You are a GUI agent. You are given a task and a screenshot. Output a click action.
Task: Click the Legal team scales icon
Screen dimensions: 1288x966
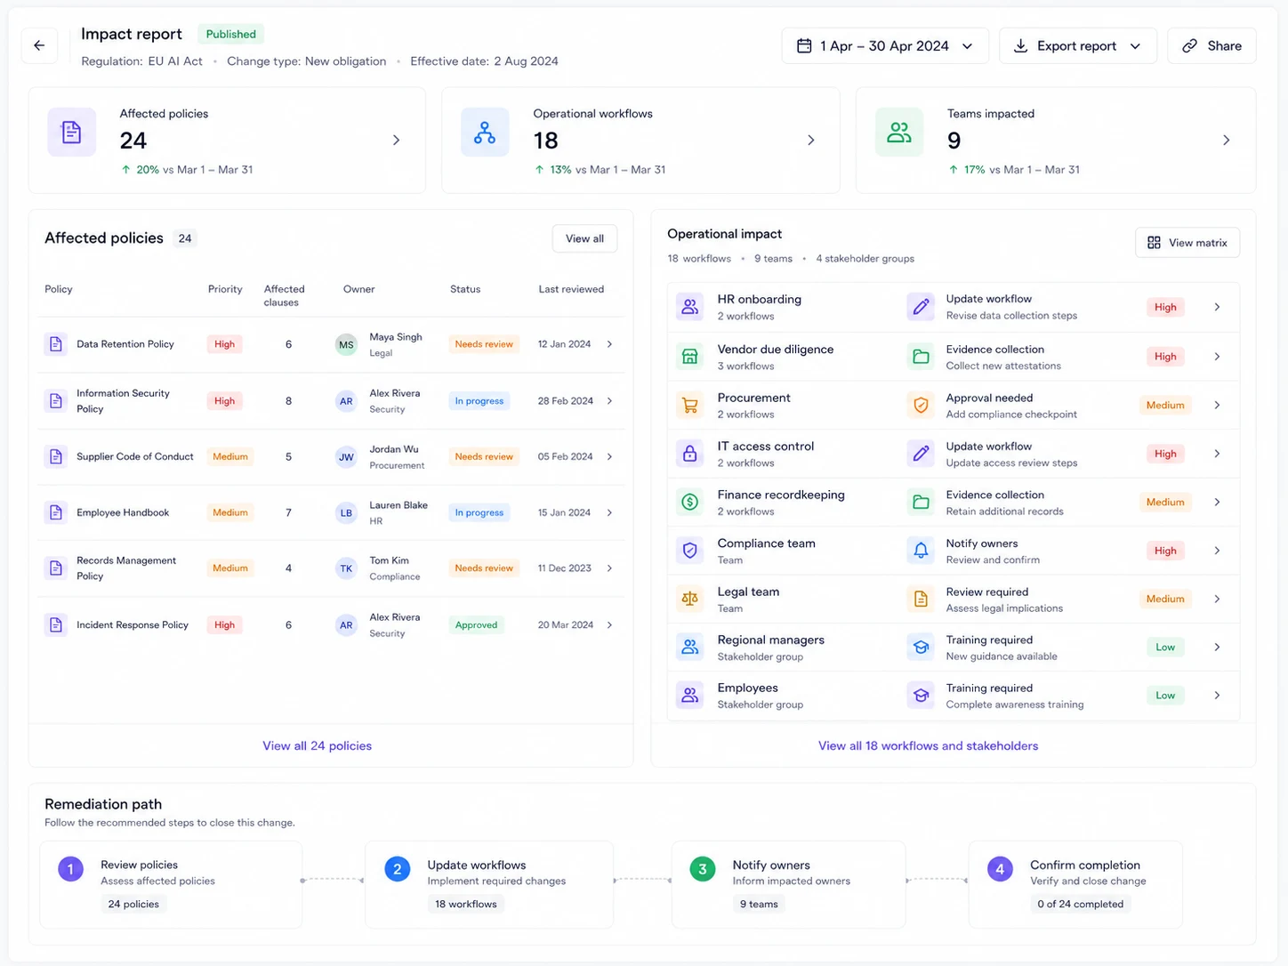[689, 600]
